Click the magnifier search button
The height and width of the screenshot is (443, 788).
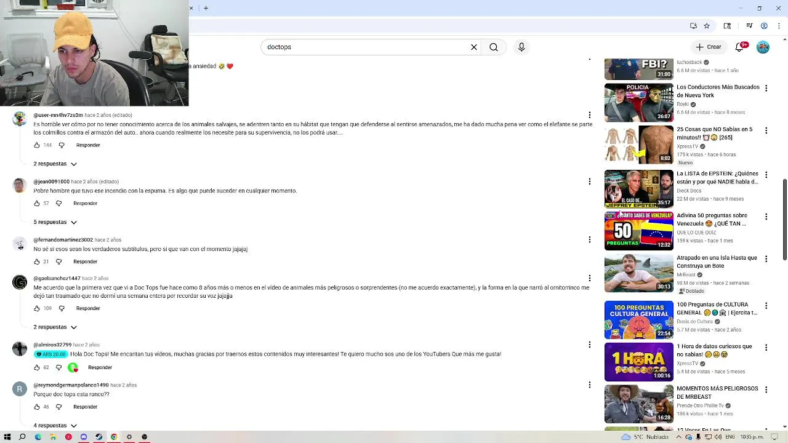[494, 47]
